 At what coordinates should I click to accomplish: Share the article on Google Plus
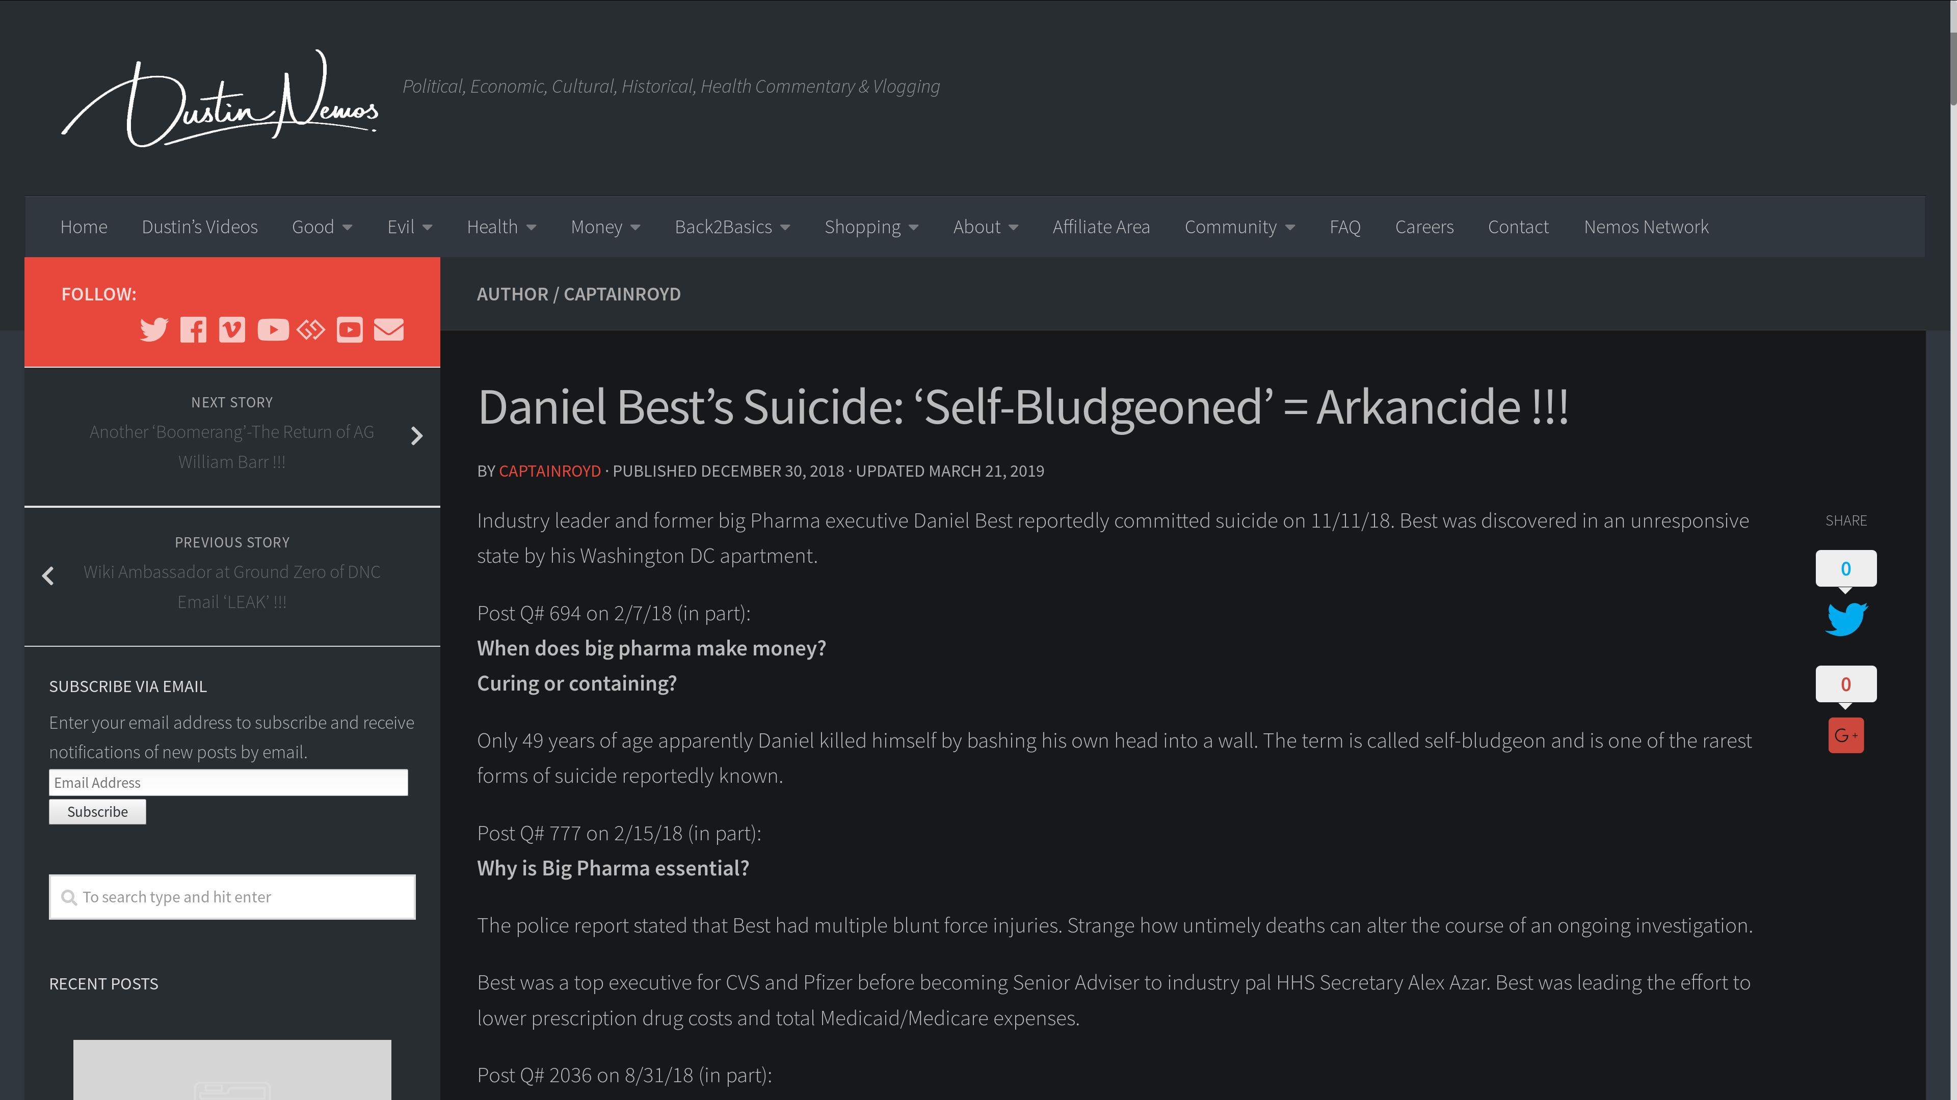click(1846, 735)
